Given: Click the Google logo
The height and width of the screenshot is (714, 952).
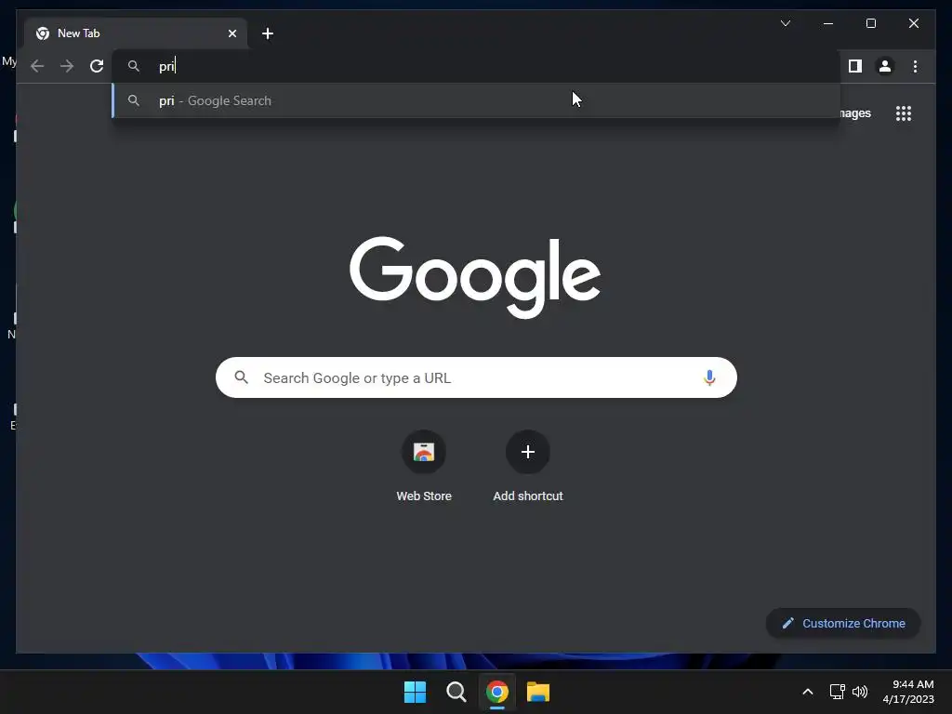Looking at the screenshot, I should point(475,277).
